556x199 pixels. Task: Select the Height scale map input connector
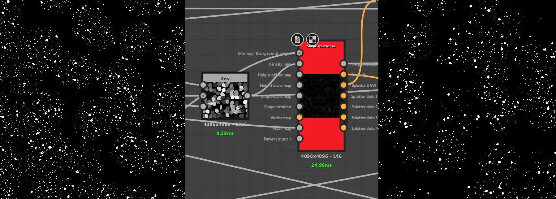300,85
